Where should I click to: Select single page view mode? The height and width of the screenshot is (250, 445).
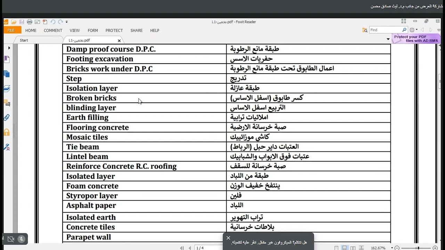click(336, 248)
